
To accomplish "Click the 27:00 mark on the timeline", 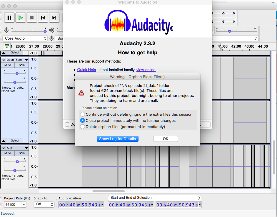I will (34, 46).
